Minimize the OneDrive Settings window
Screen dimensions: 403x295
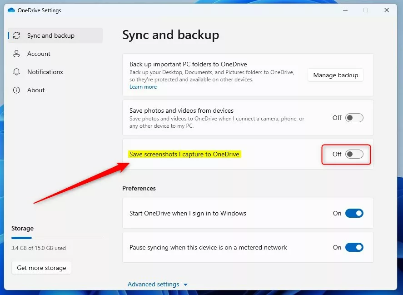[345, 10]
